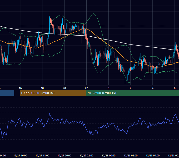The height and width of the screenshot is (158, 179).
Task: Click the 2 hour label on price chart
Action: (131, 88)
